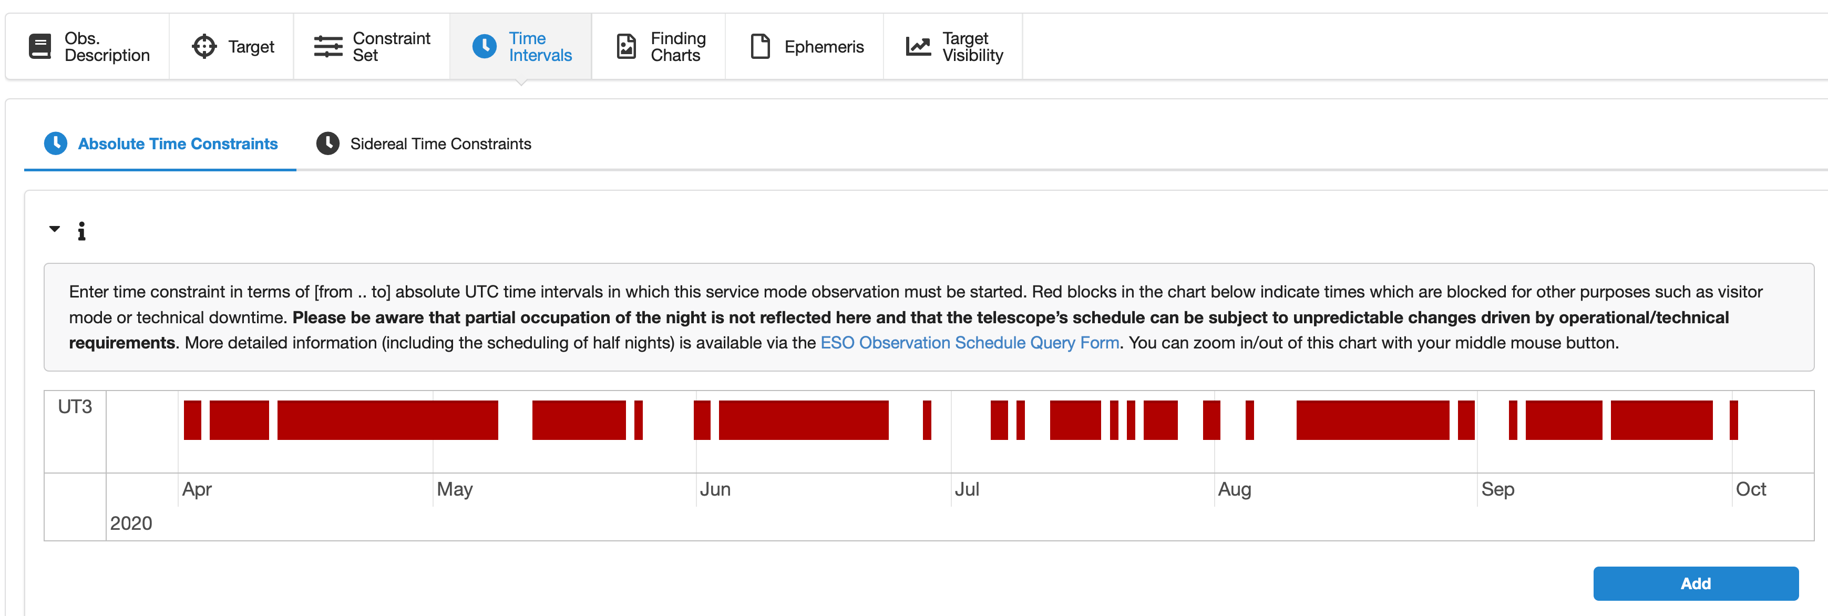Click the Obs. Description book icon
The width and height of the screenshot is (1828, 616).
click(40, 47)
